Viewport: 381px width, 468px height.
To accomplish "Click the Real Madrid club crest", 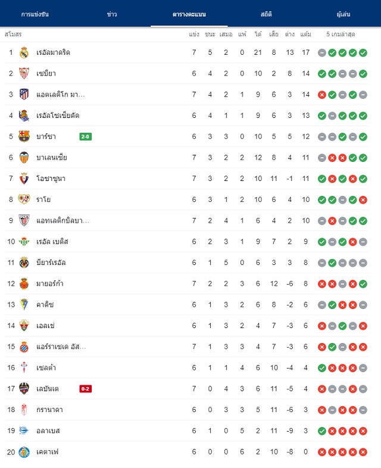I will point(24,52).
